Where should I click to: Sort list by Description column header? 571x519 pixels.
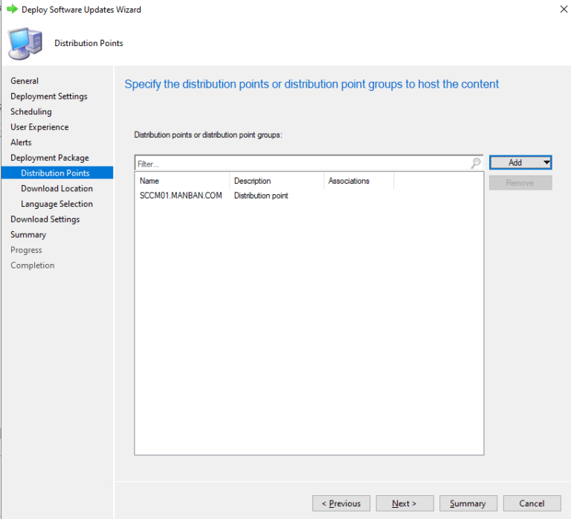coord(277,181)
